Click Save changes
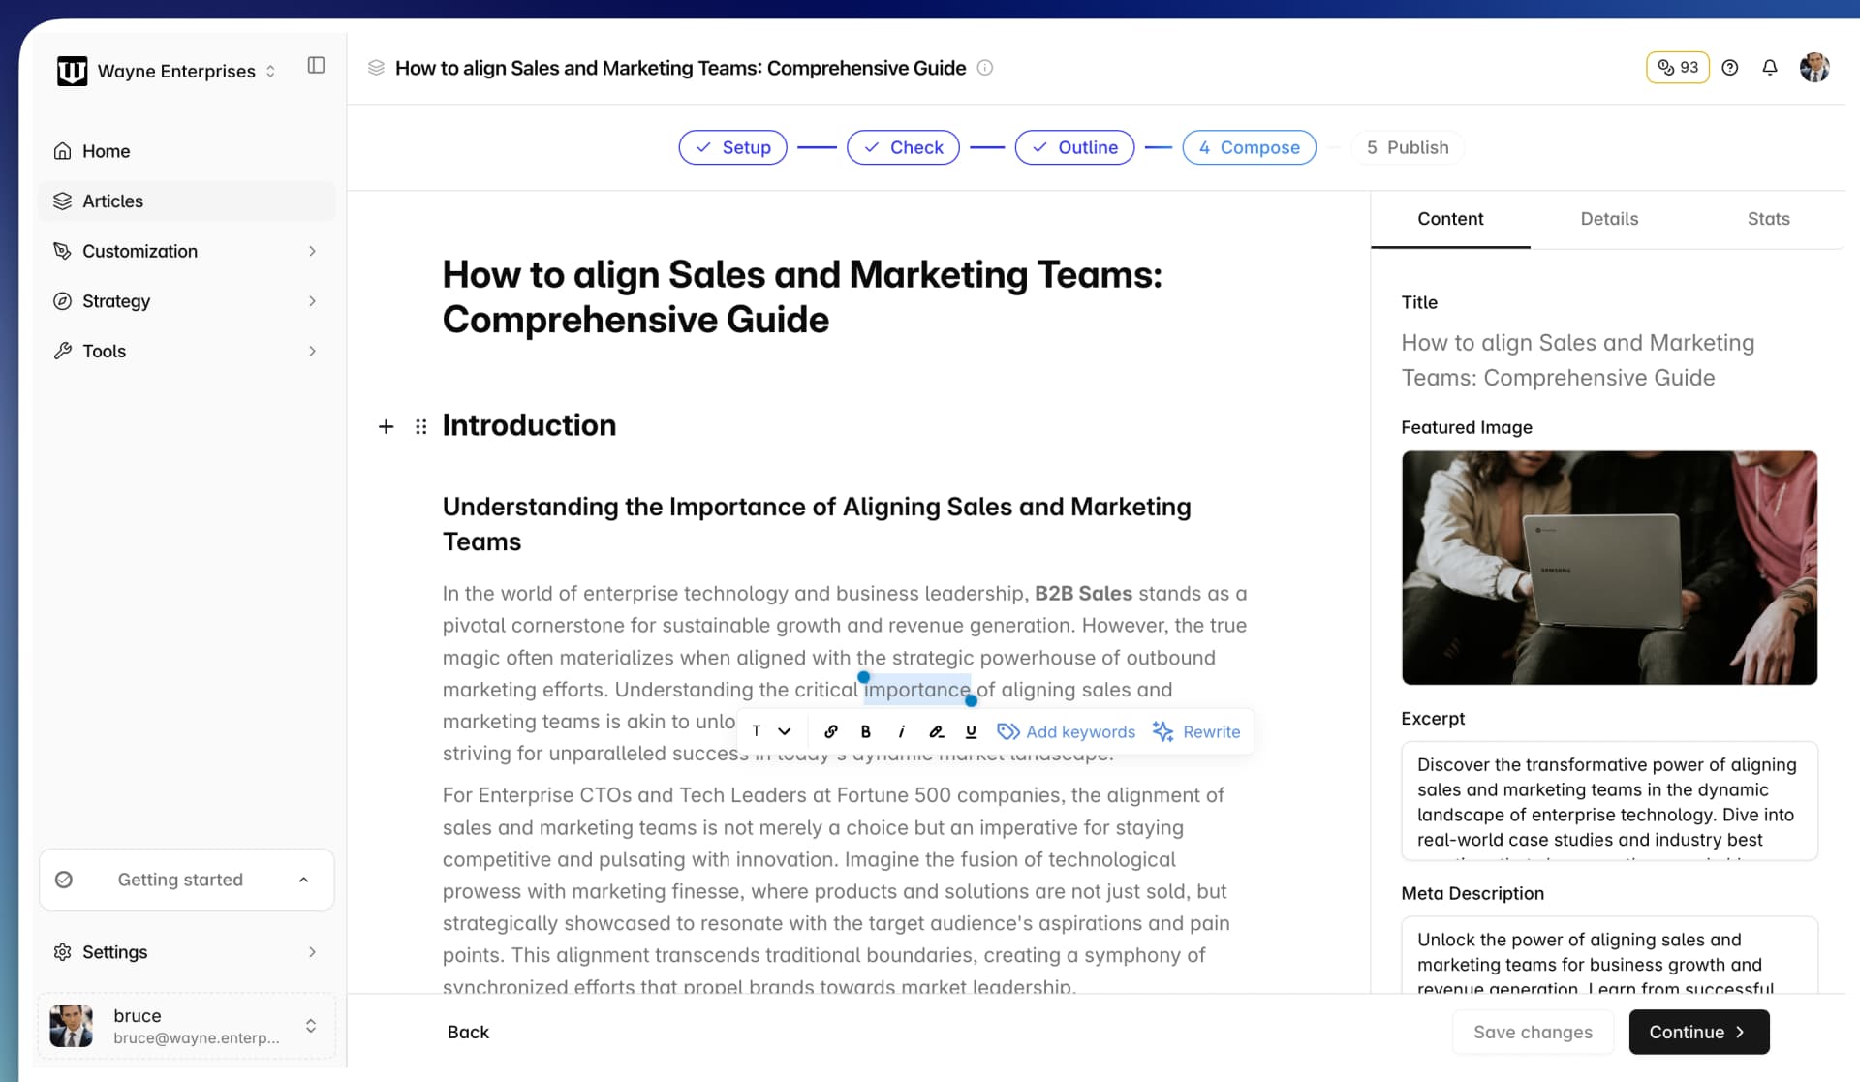The width and height of the screenshot is (1860, 1082). (1532, 1032)
